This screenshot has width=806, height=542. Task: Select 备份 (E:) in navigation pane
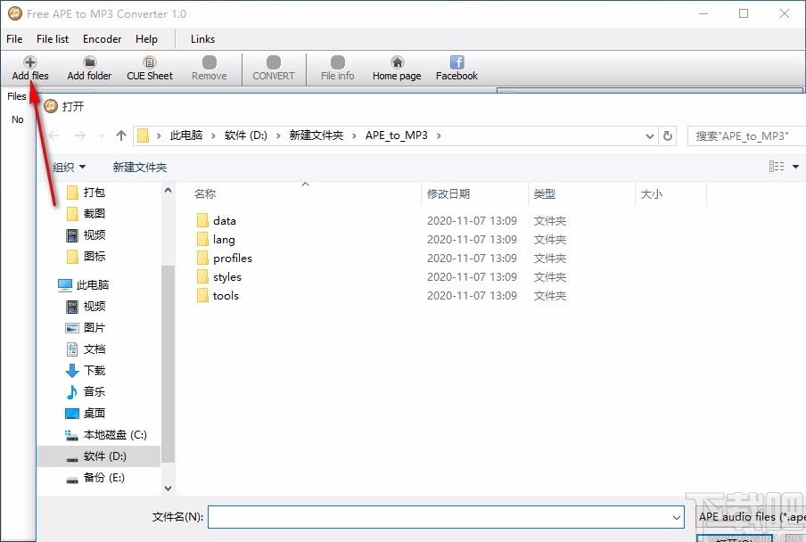[x=95, y=477]
